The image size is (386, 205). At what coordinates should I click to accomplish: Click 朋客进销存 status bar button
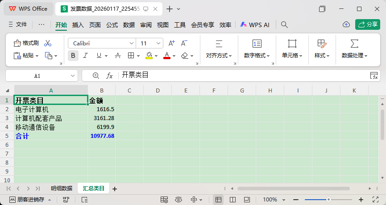(30, 199)
